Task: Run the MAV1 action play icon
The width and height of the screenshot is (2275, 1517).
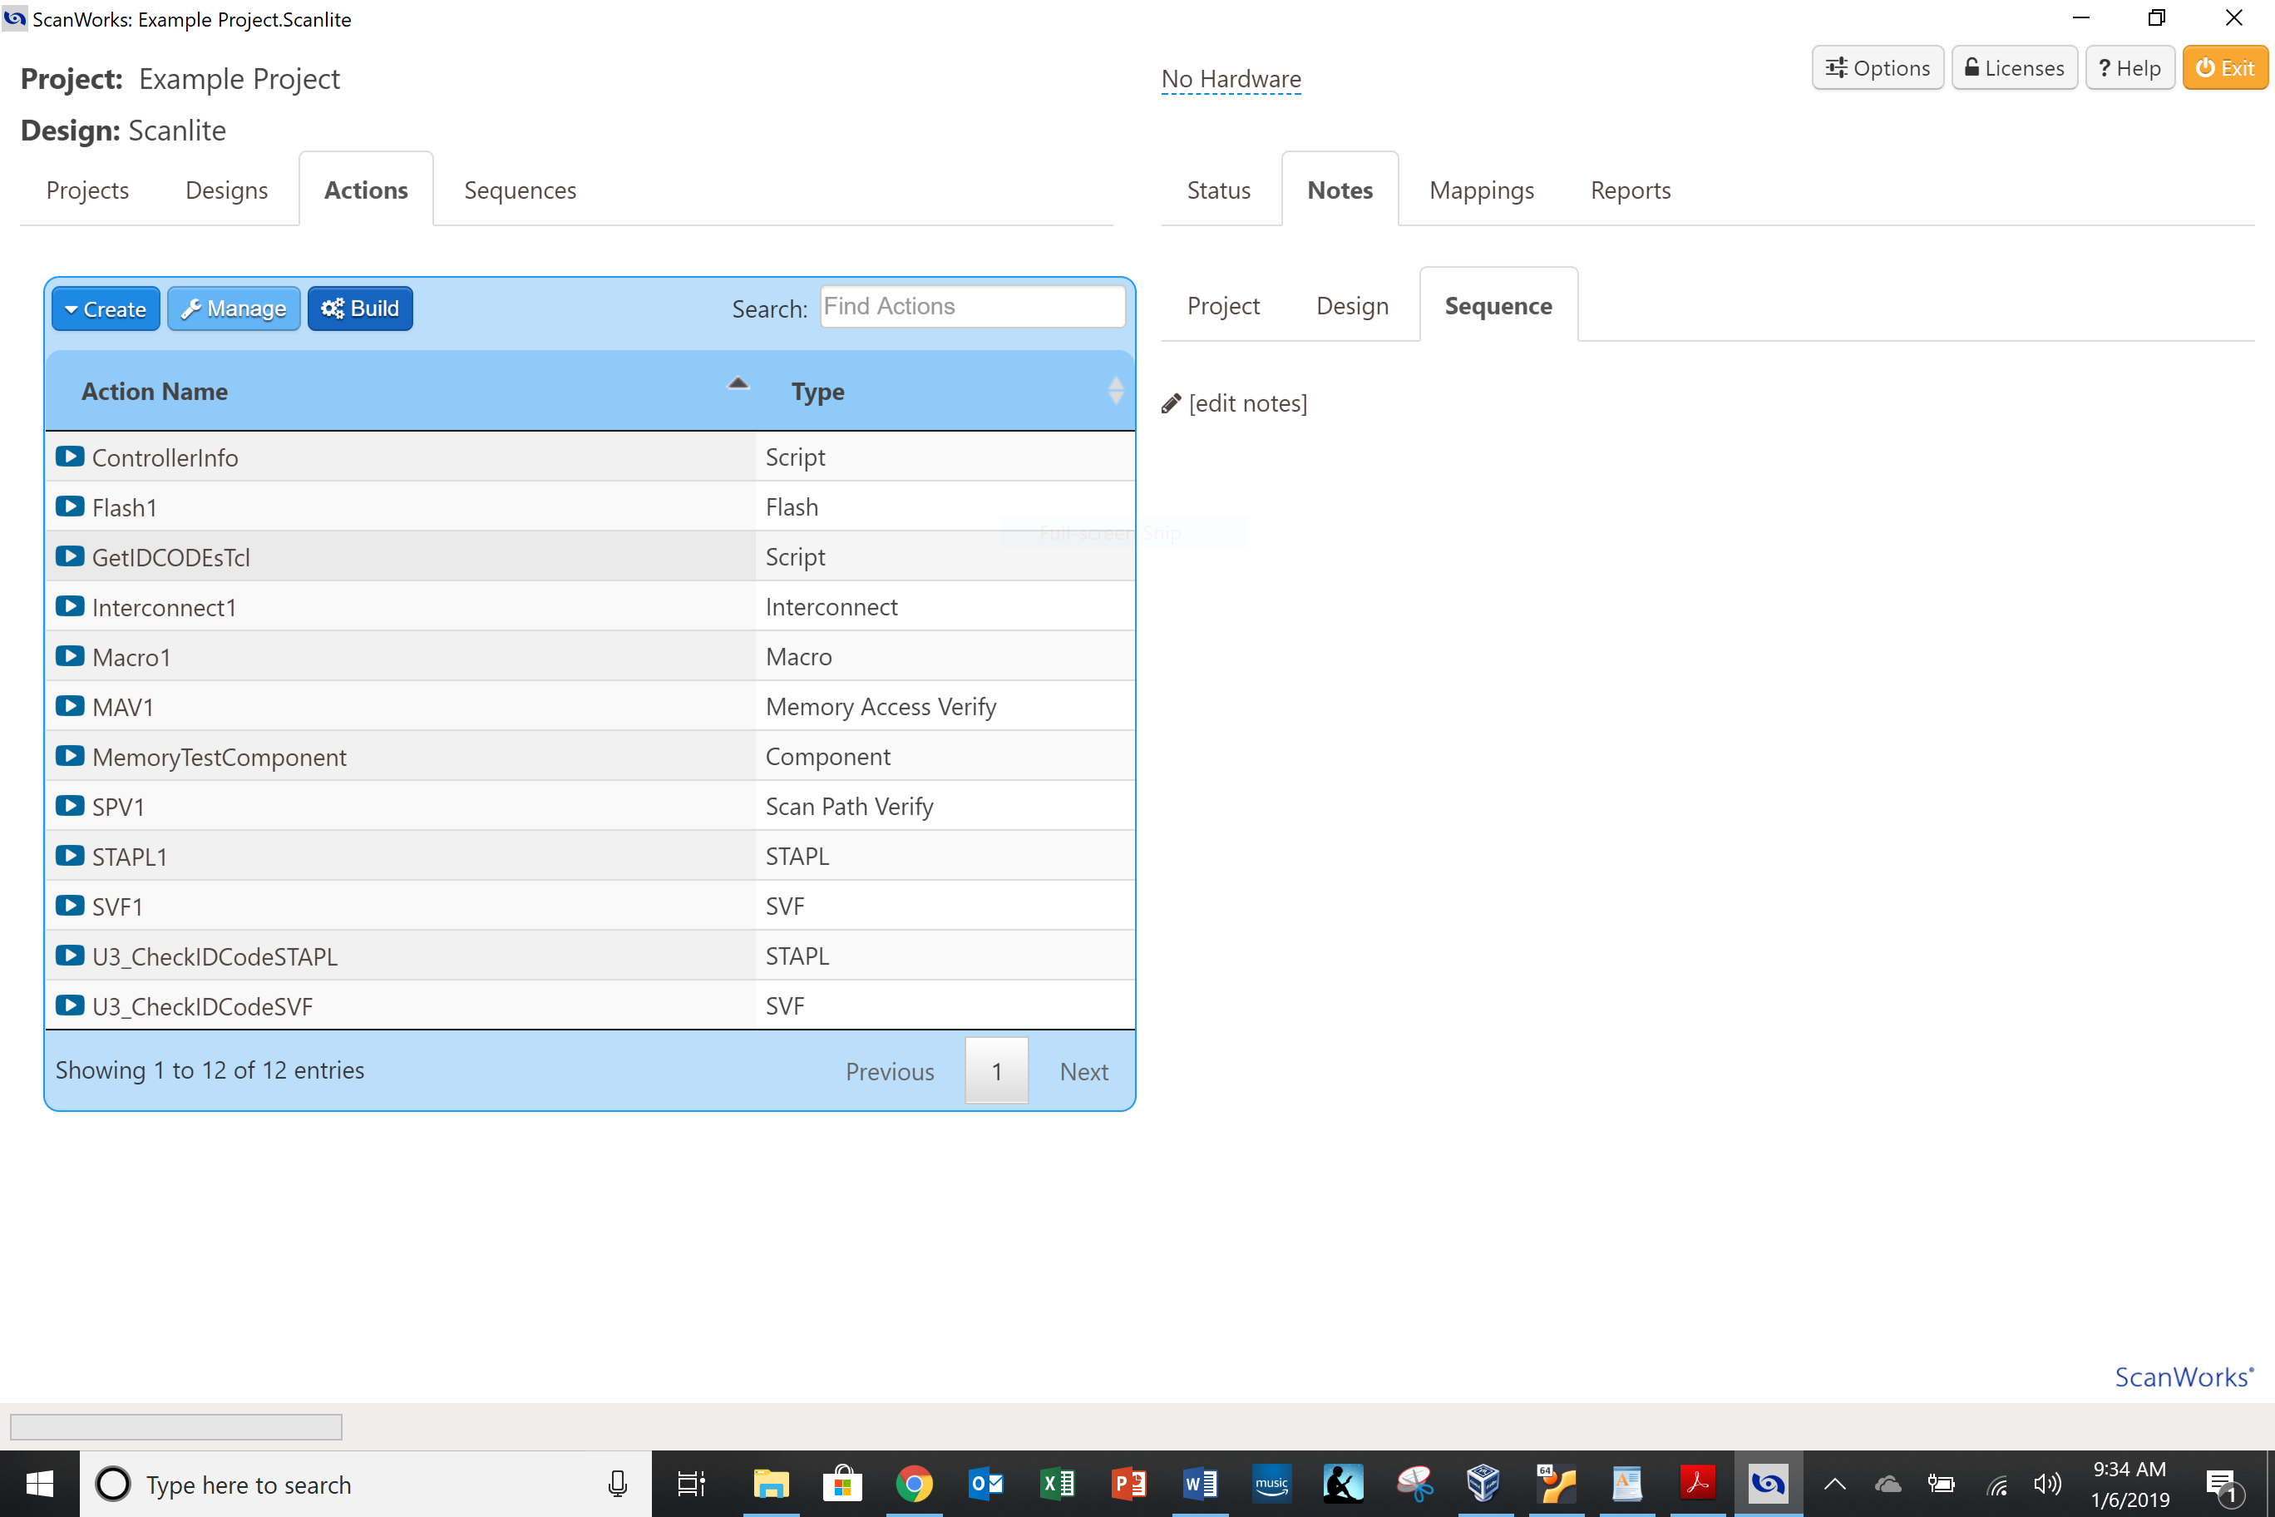Action: pyautogui.click(x=70, y=706)
